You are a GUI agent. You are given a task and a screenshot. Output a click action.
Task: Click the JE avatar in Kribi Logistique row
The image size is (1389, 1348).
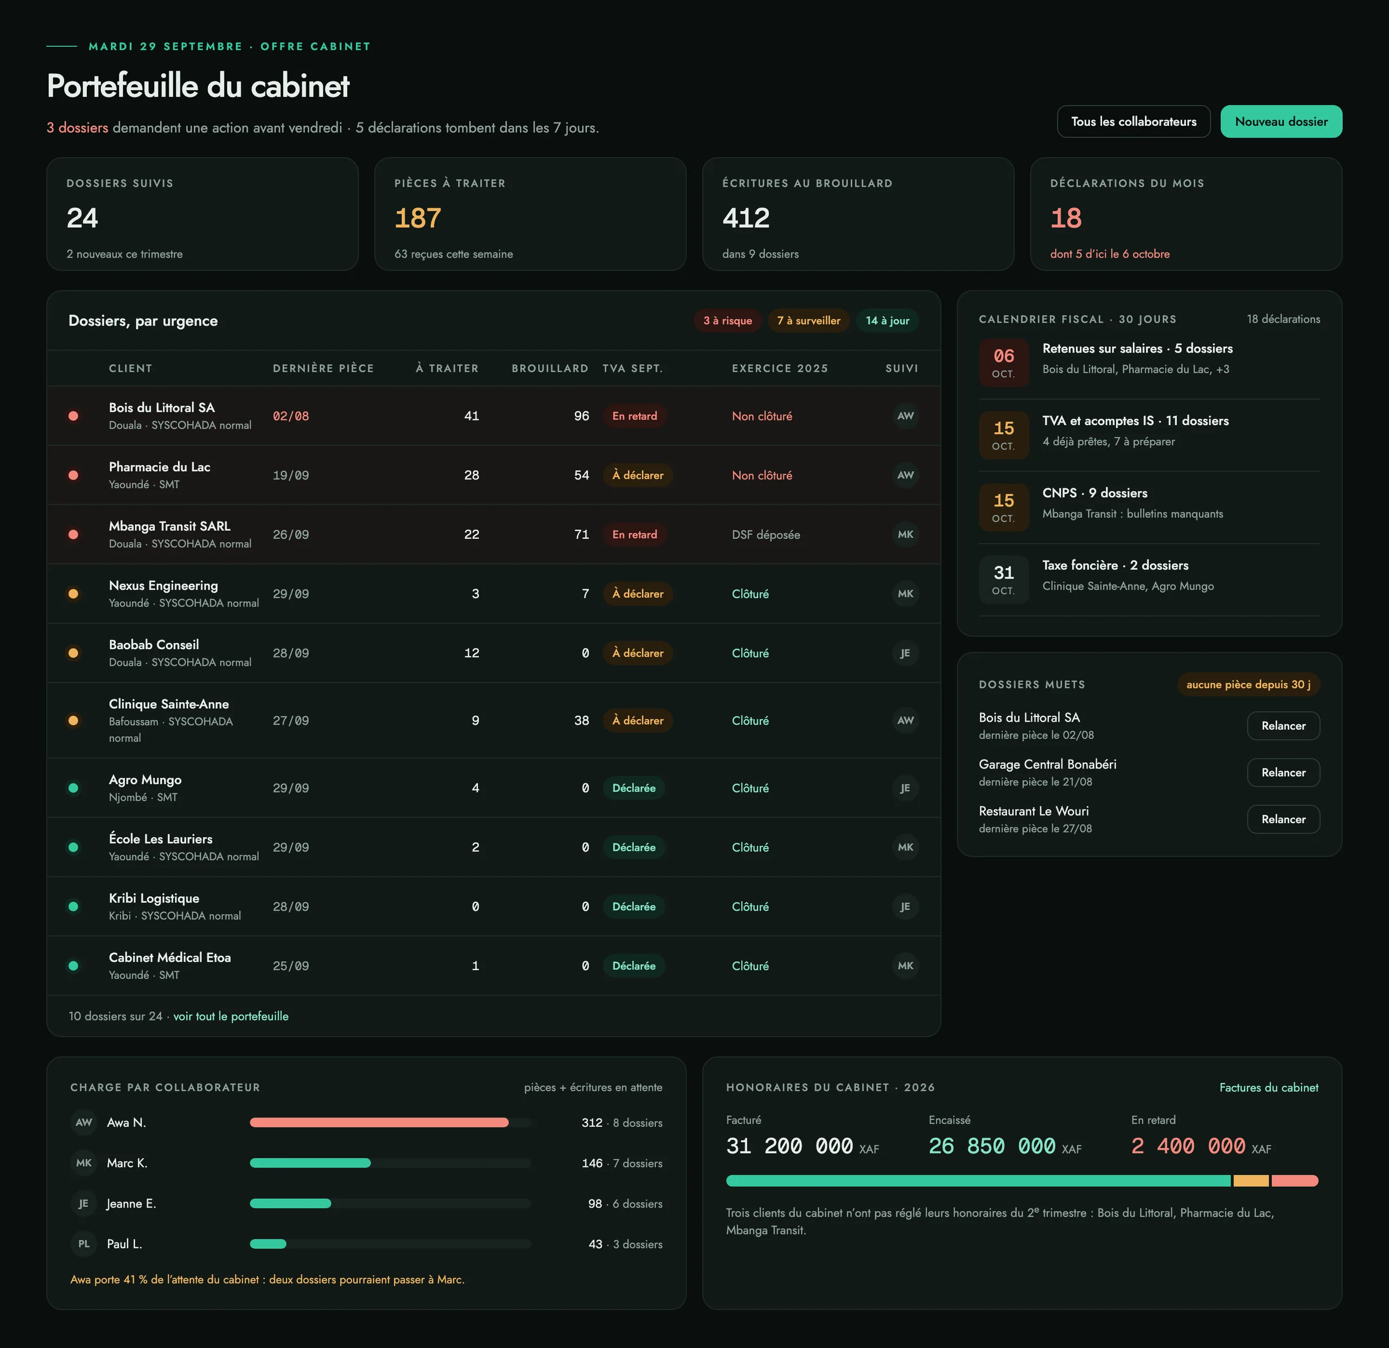point(905,906)
